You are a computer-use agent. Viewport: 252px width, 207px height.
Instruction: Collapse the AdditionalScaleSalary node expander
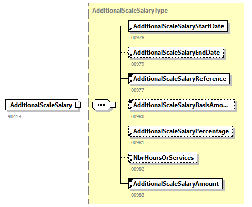click(x=78, y=105)
